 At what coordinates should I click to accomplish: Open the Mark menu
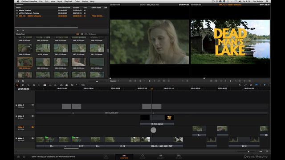tap(60, 1)
